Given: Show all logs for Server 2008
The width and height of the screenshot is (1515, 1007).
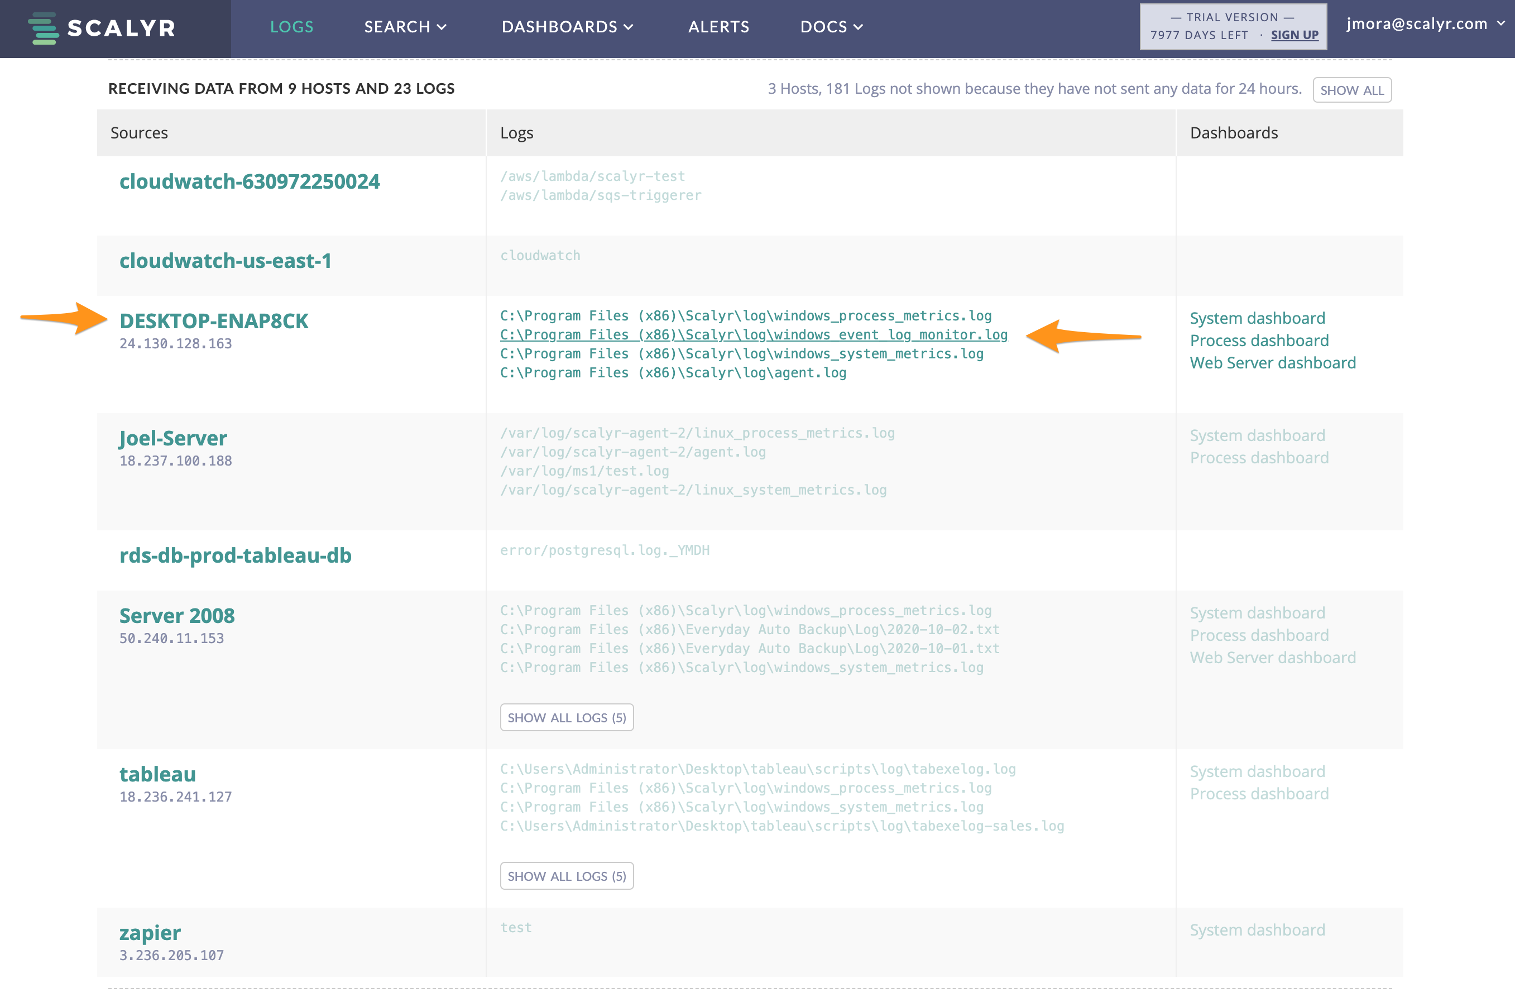Looking at the screenshot, I should pos(567,717).
